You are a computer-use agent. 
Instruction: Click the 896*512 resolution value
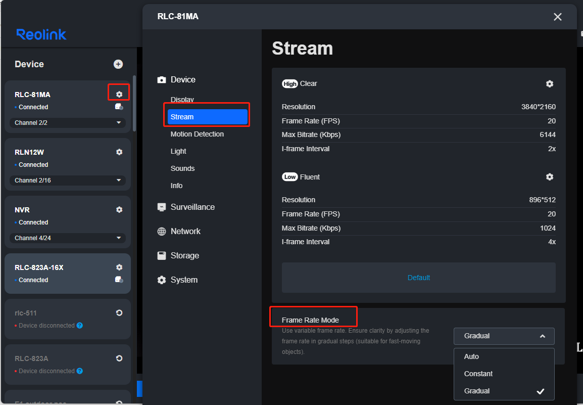tap(543, 200)
